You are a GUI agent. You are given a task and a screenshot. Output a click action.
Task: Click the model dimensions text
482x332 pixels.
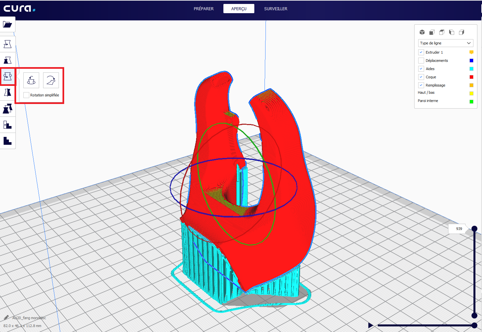(x=22, y=326)
